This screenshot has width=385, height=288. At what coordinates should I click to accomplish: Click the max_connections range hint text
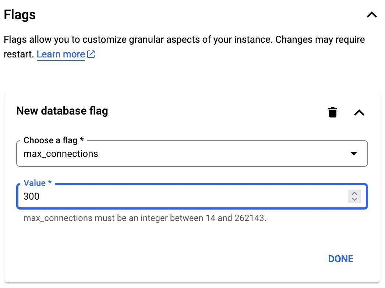coord(145,218)
